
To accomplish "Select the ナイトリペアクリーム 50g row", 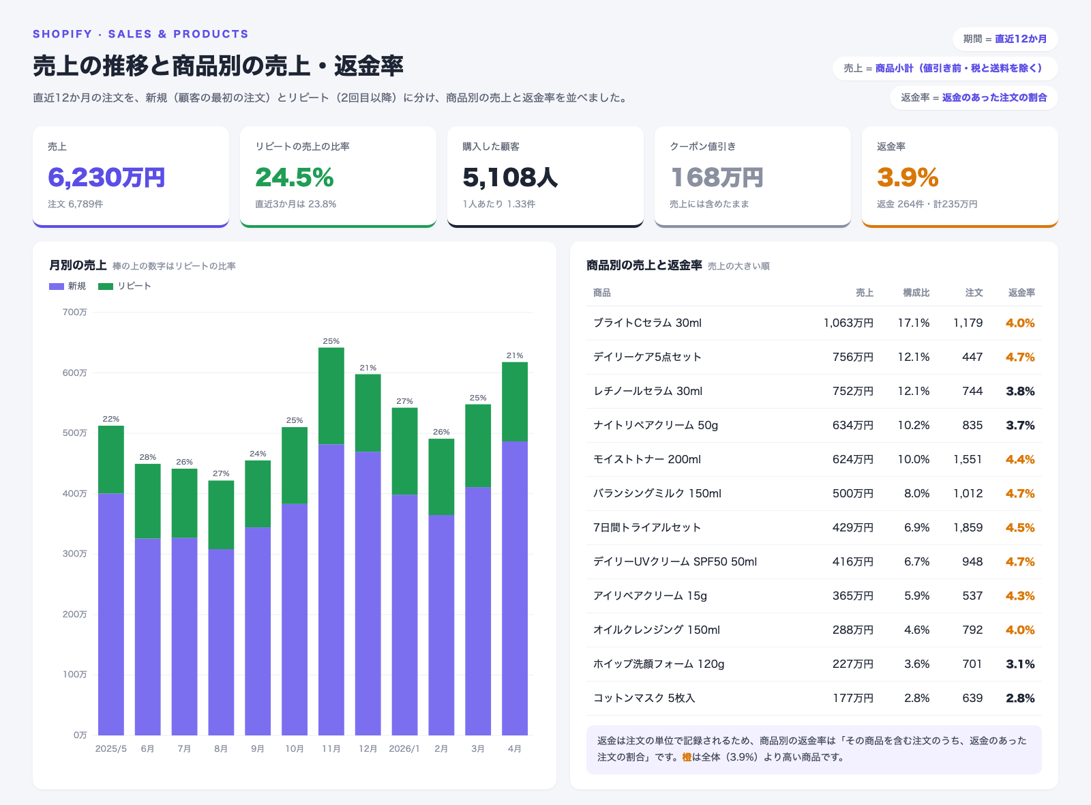I will [x=814, y=426].
